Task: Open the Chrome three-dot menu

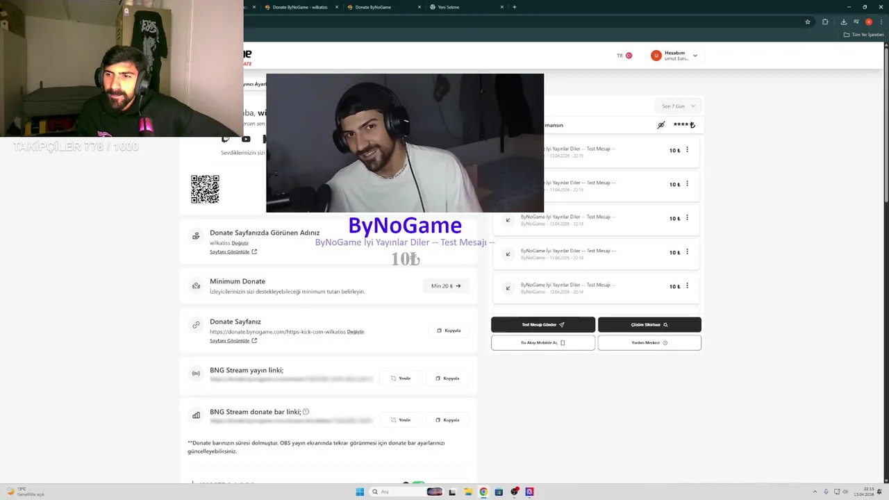Action: point(881,22)
